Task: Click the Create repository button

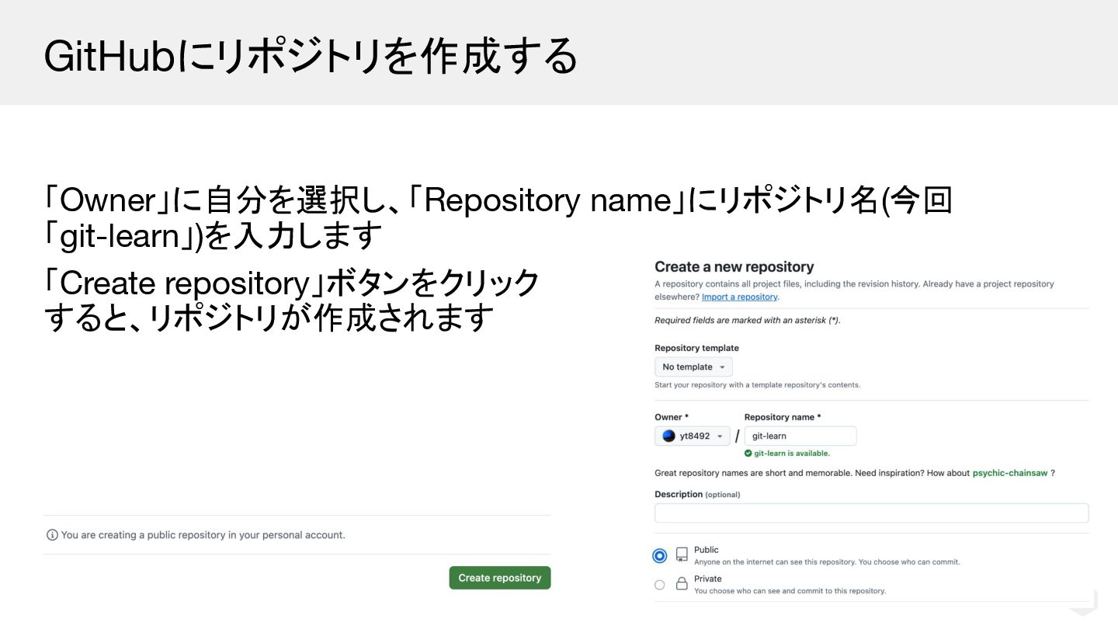Action: (x=500, y=578)
